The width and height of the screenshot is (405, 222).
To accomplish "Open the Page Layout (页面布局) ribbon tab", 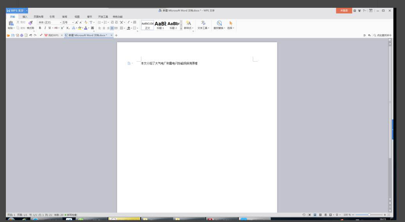I will click(x=38, y=17).
